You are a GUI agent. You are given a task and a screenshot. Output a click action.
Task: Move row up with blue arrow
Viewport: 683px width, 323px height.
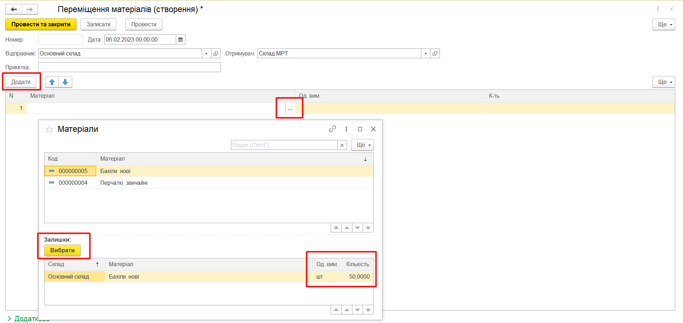coord(52,82)
